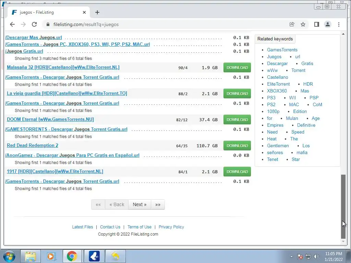
Task: Click the Tenet related keyword
Action: pyautogui.click(x=273, y=160)
